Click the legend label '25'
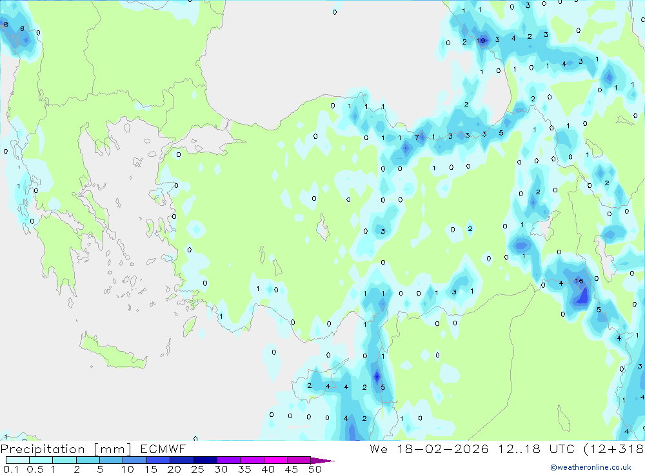The height and width of the screenshot is (473, 645). (197, 469)
